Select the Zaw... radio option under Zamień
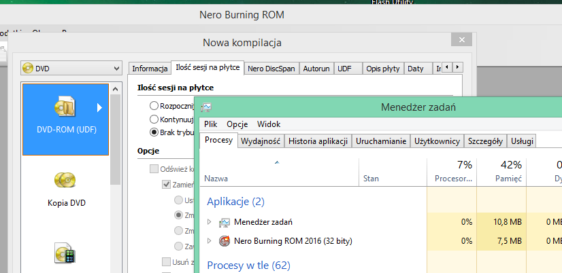This screenshot has width=562, height=273. tap(178, 246)
